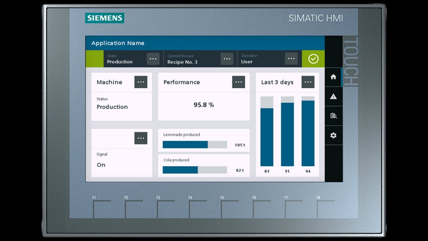Click the State Production value in header
428x241 pixels.
tap(120, 62)
